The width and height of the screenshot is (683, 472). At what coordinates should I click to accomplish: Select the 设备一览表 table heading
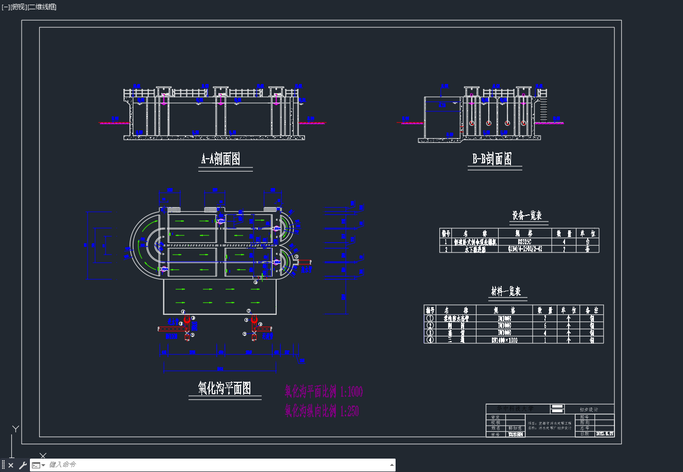tap(527, 215)
